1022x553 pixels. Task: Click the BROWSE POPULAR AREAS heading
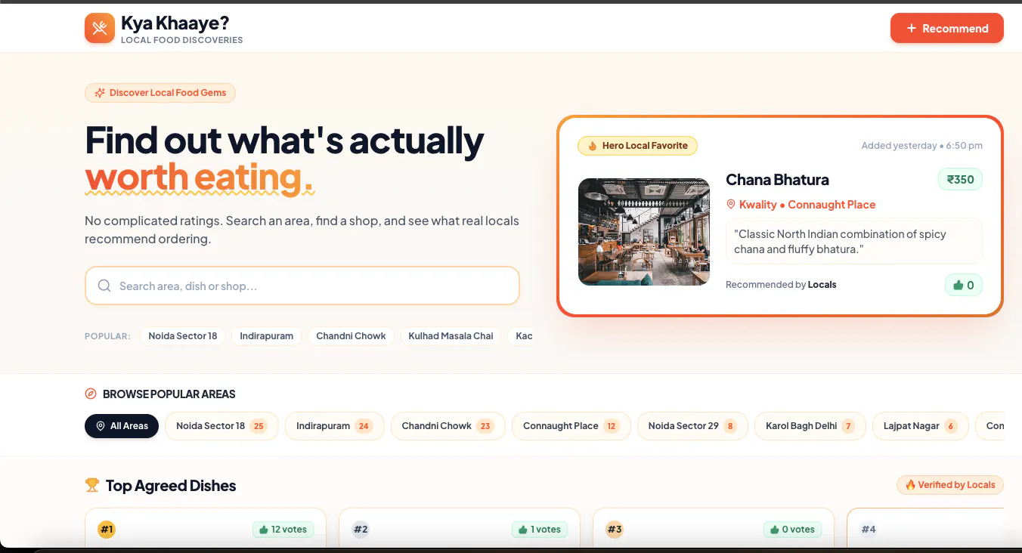point(169,394)
